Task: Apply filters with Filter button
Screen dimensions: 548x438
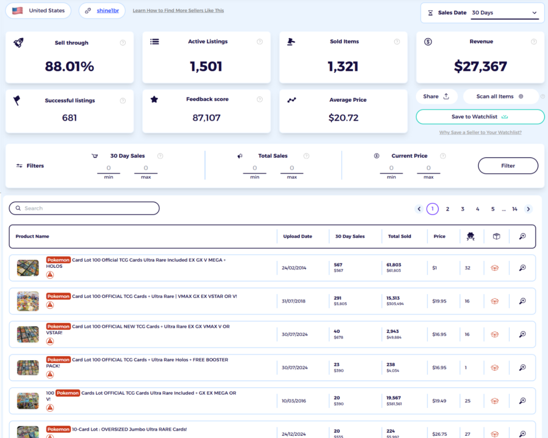Action: pyautogui.click(x=508, y=165)
